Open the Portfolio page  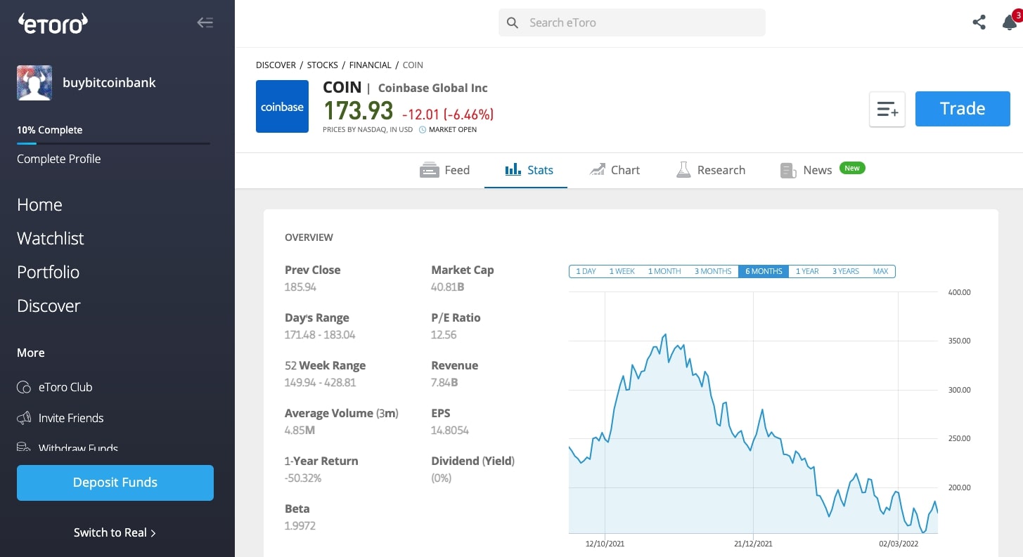point(48,272)
